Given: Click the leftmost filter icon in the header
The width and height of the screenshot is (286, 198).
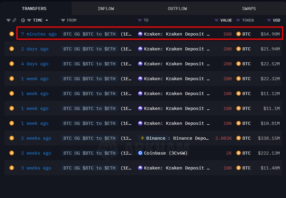Looking at the screenshot, I should (8, 20).
